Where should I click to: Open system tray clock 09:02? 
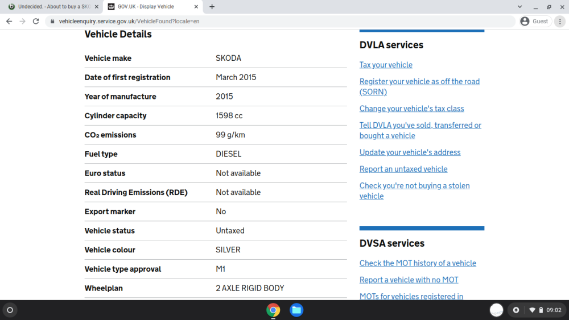[554, 310]
